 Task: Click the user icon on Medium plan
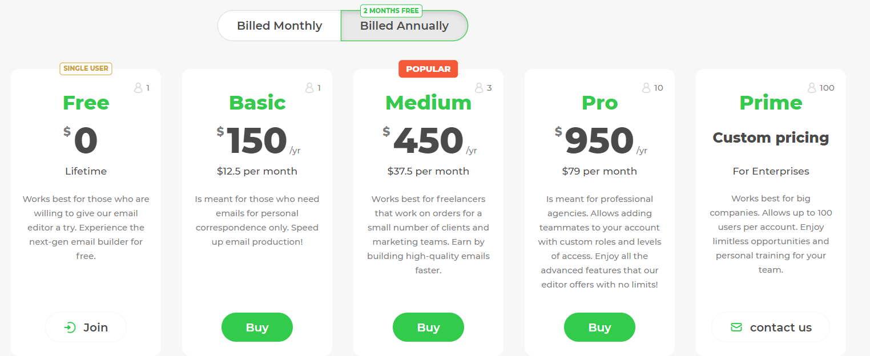click(479, 88)
